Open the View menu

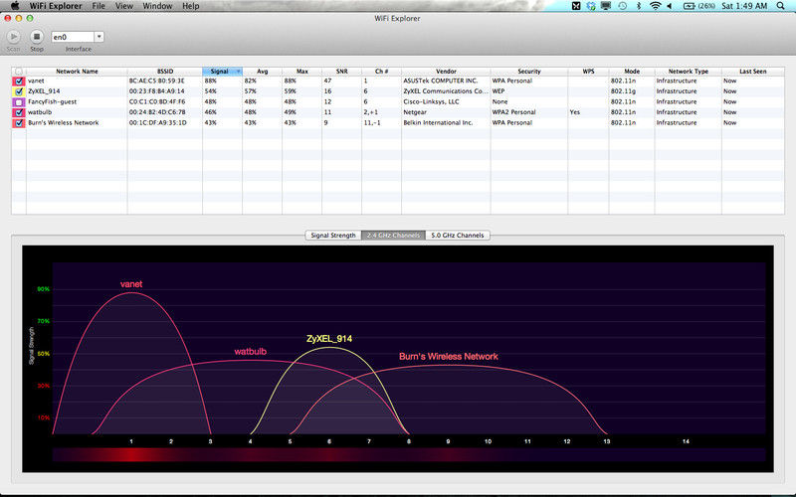click(x=123, y=6)
